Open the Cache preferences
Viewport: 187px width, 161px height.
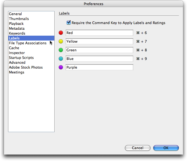tap(14, 48)
